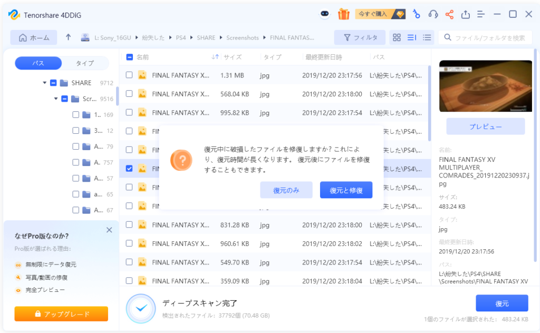Click the upload export icon
Viewport: 540px width, 333px height.
click(465, 14)
